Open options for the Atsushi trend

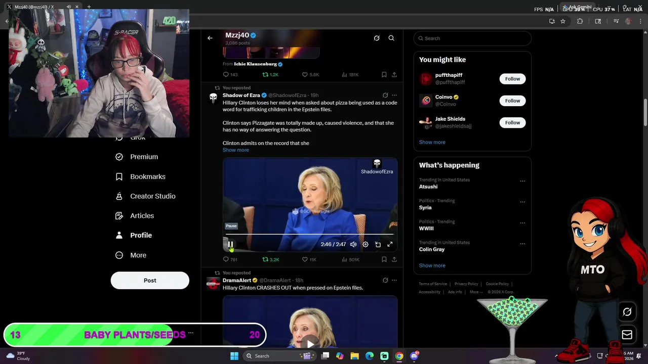pos(522,181)
